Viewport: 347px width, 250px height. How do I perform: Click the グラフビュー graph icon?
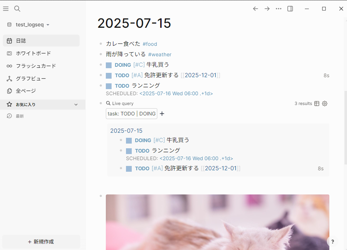9,79
